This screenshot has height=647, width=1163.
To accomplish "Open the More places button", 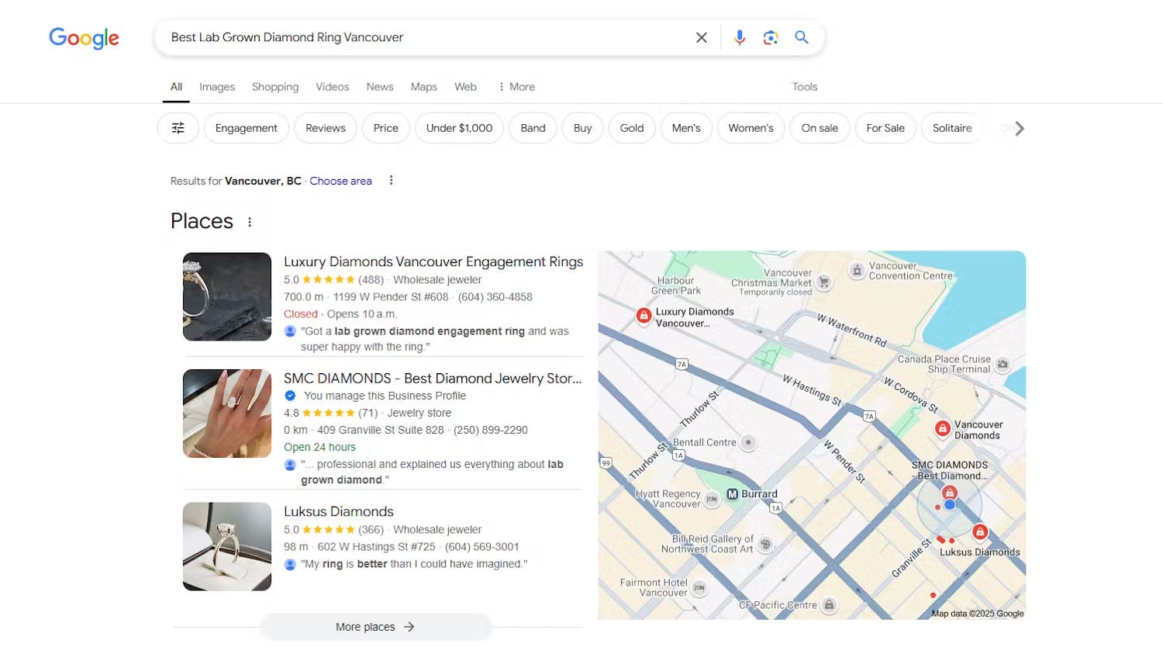I will 375,627.
